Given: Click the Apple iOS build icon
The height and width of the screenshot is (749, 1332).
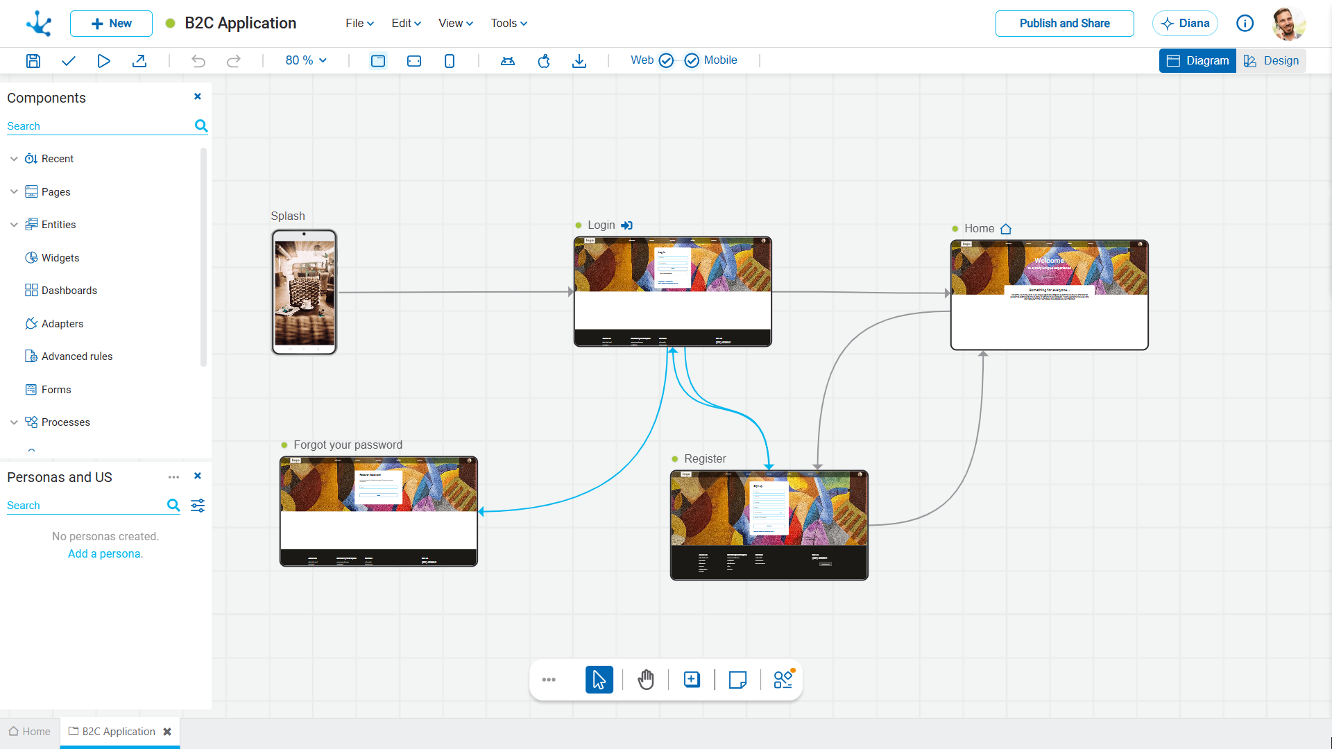Looking at the screenshot, I should click(544, 61).
